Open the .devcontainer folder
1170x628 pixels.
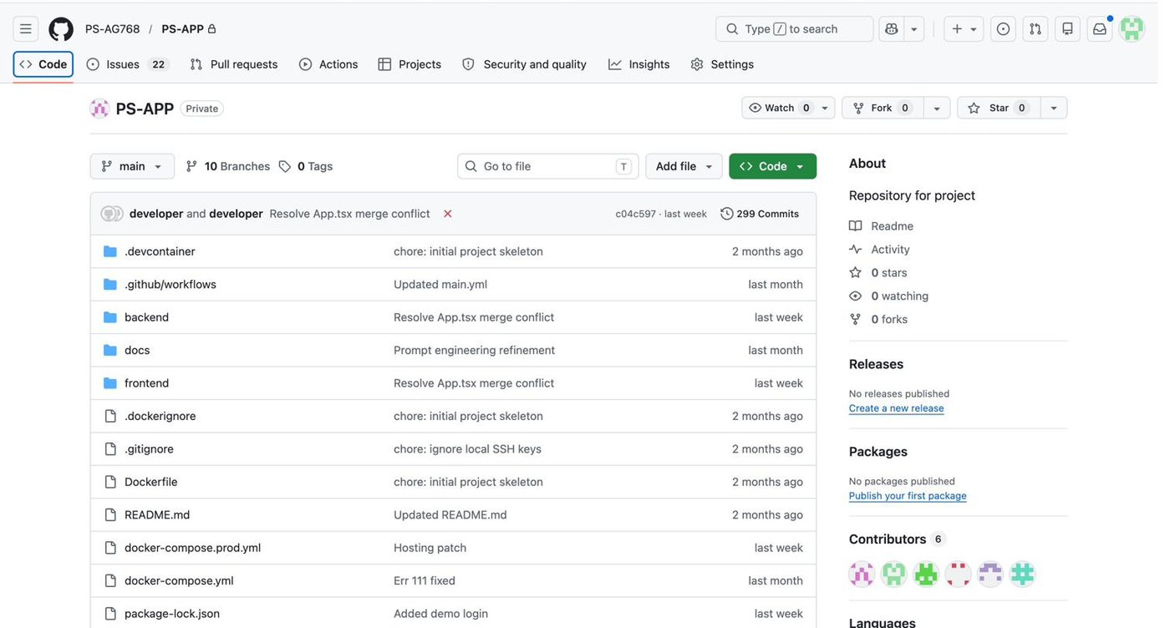coord(160,251)
